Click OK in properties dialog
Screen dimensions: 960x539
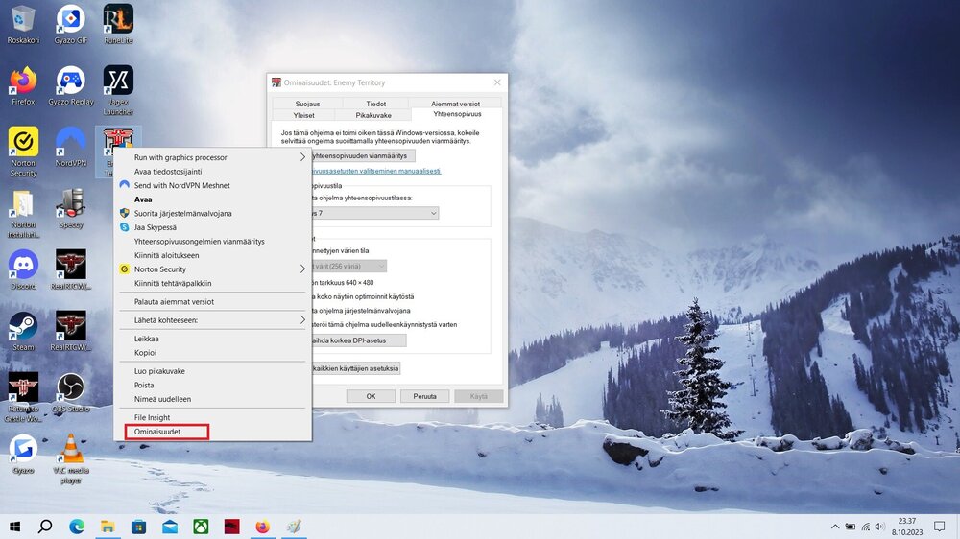pyautogui.click(x=371, y=396)
